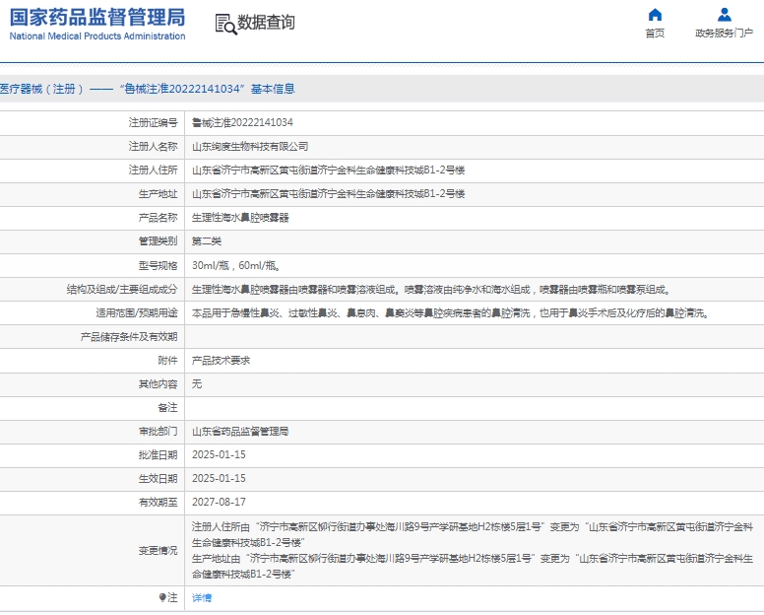Viewport: 764px width, 615px height.
Task: Click the 注册人住所 address value
Action: [329, 171]
